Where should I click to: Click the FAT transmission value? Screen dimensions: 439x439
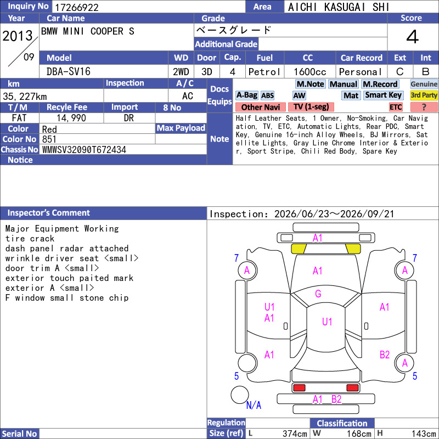19,118
